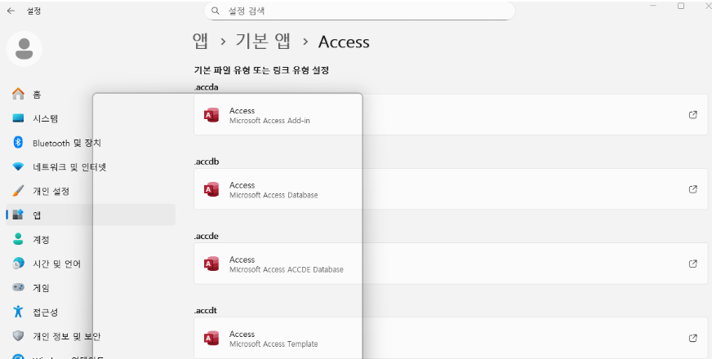The width and height of the screenshot is (712, 359).
Task: Open Bluetooth 및 장치 settings
Action: coord(91,143)
